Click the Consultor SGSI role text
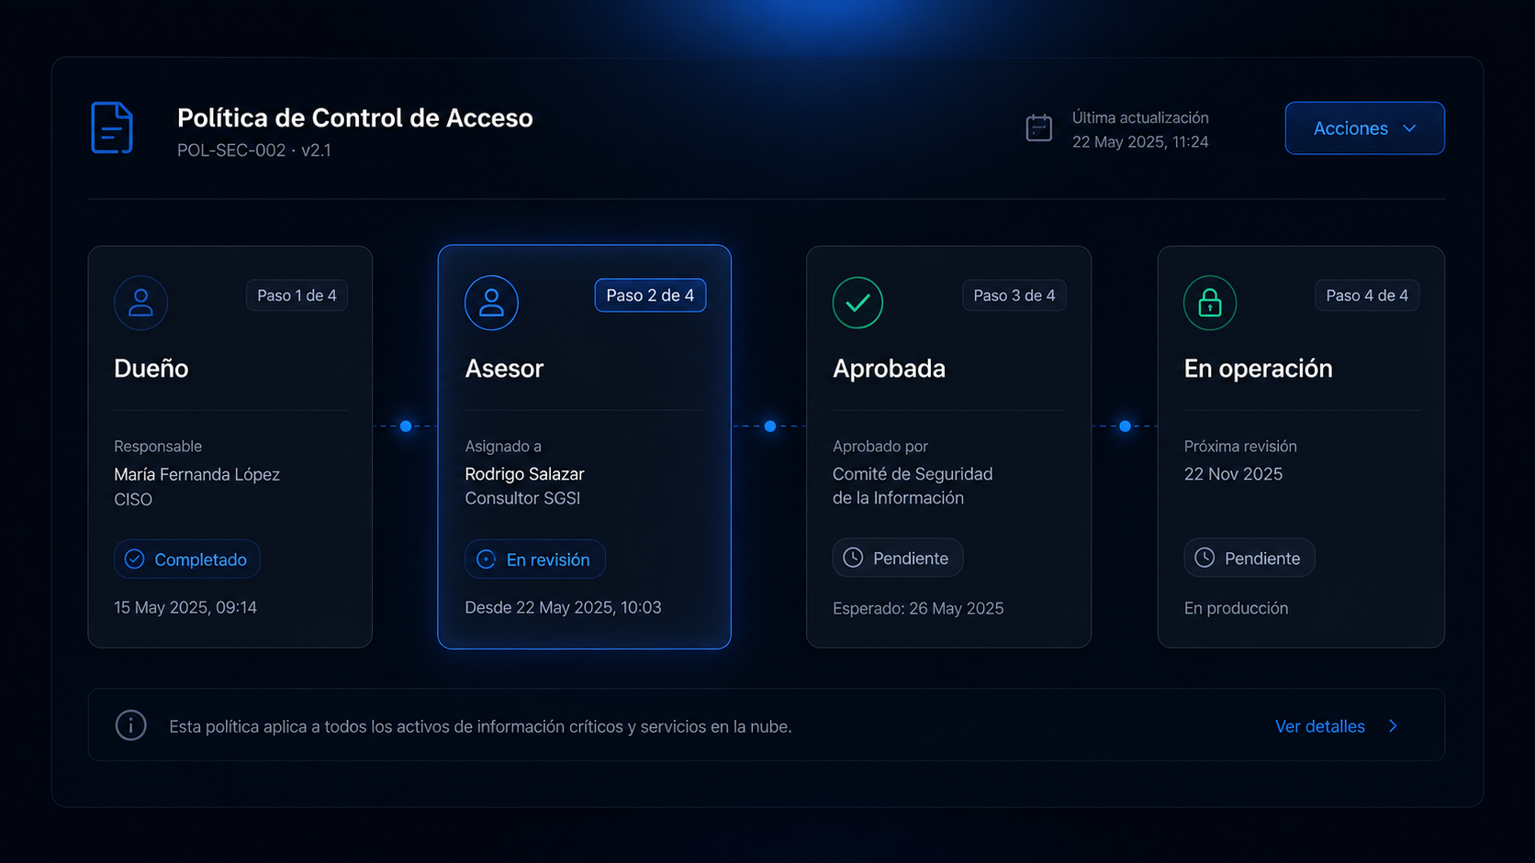The width and height of the screenshot is (1535, 863). 522,498
